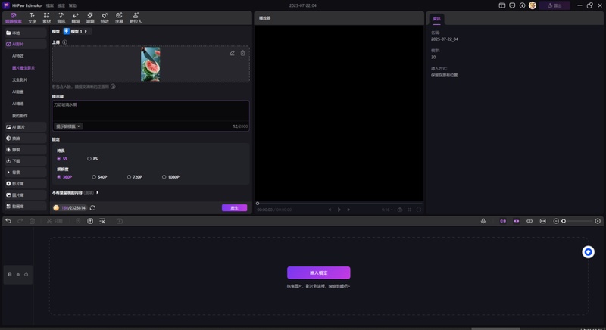Expand the 不希望呈現的內容 negative prompt section
Viewport: 606px width, 330px height.
(98, 192)
